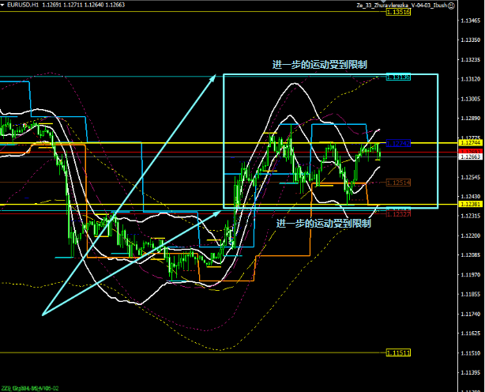This screenshot has height=392, width=485.
Task: Click the white 1.12663 current price tag
Action: click(x=469, y=156)
